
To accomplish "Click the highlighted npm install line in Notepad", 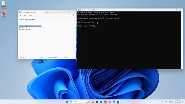I will (x=30, y=26).
